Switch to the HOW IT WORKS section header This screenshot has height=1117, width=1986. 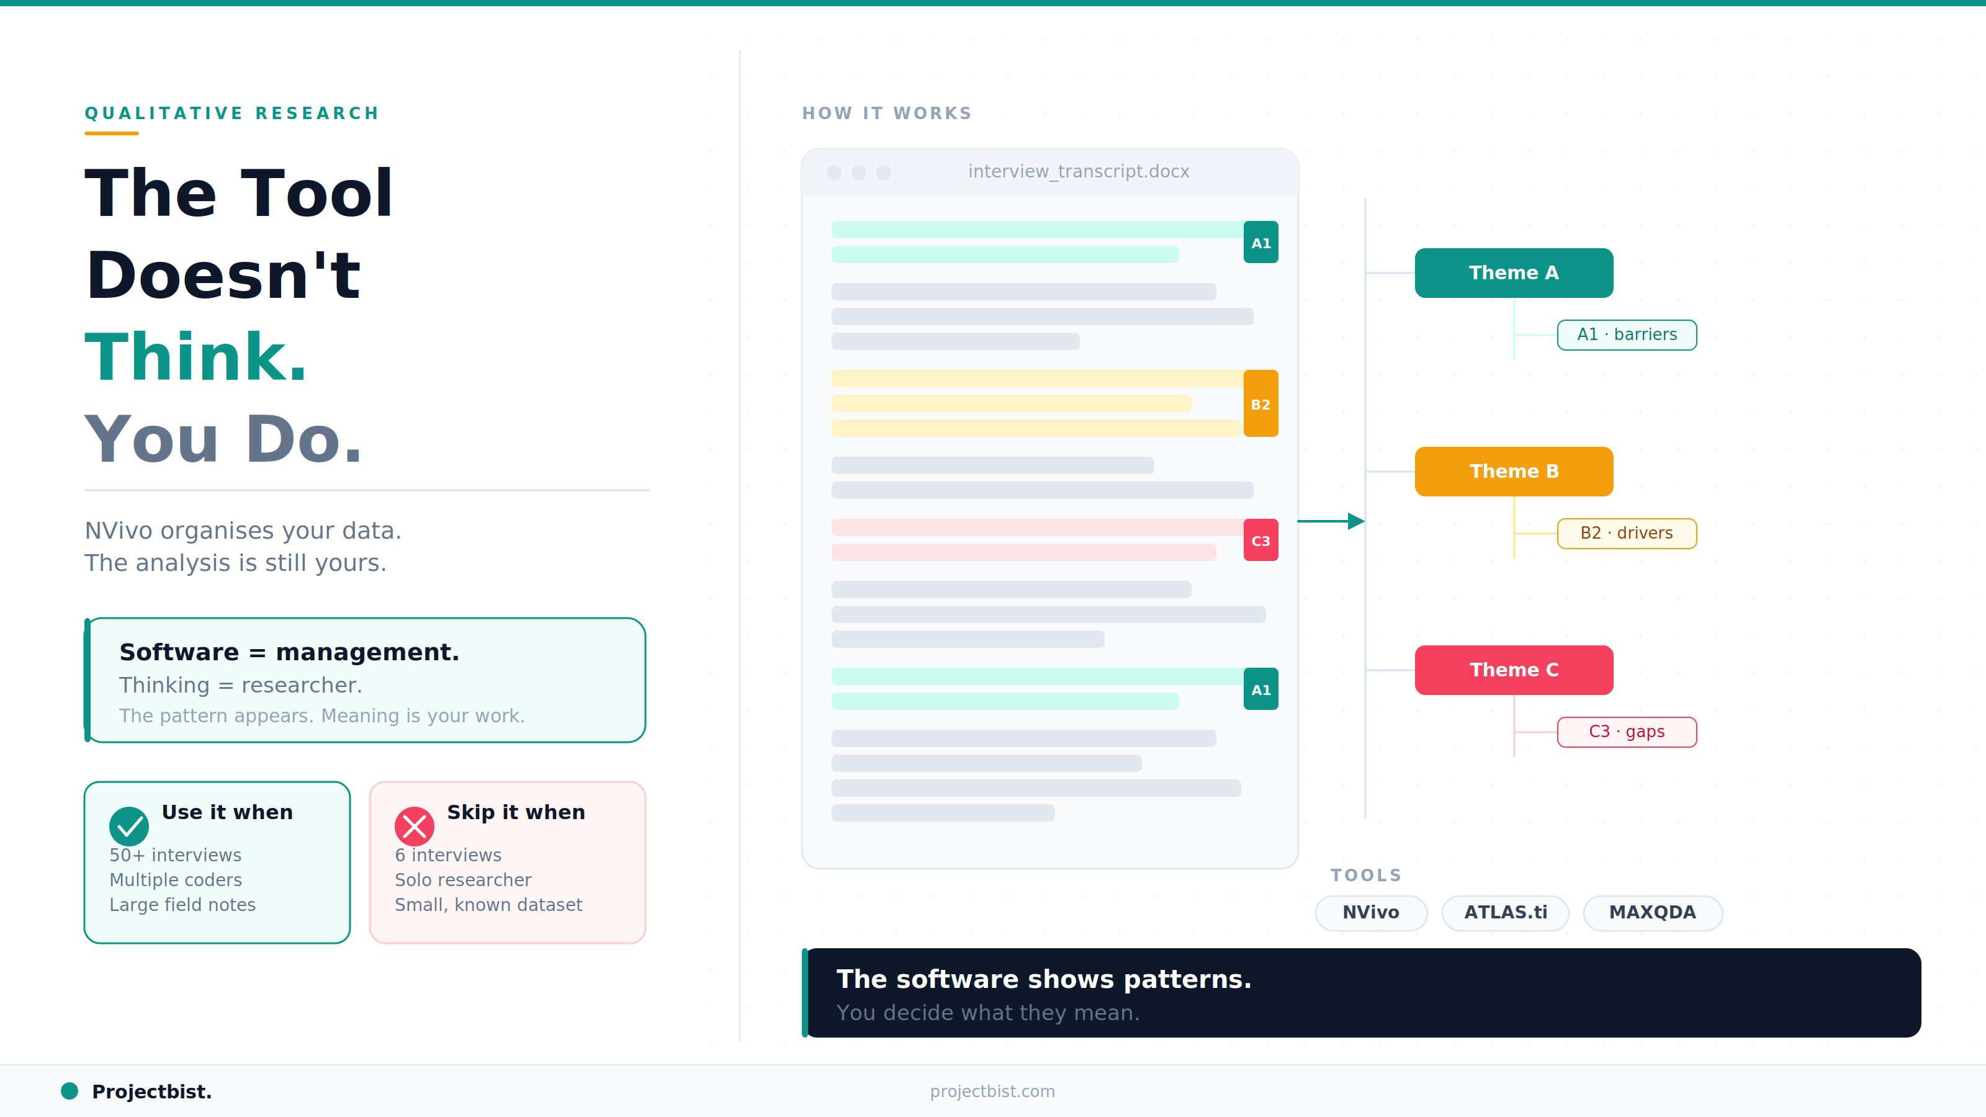click(887, 112)
